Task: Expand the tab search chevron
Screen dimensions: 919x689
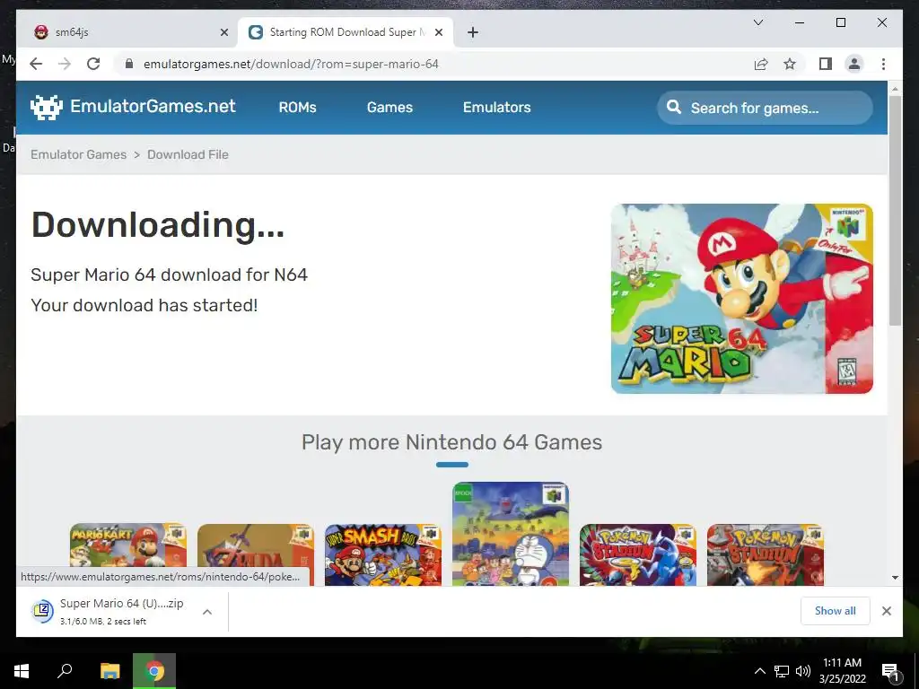Action: coord(757,22)
